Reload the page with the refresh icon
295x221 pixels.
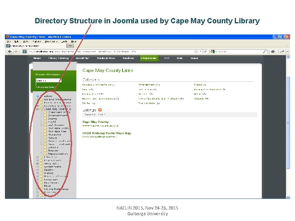point(205,52)
